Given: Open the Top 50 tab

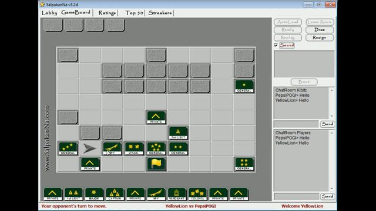Looking at the screenshot, I should pos(134,13).
